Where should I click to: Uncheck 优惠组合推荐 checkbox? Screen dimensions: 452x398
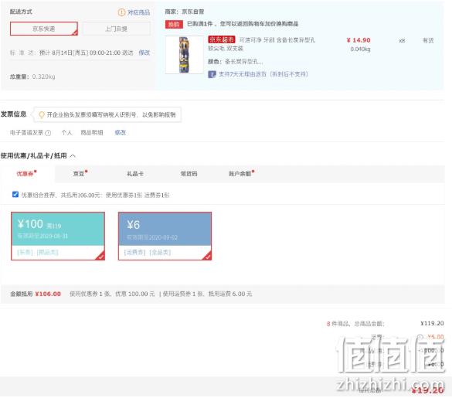15,195
